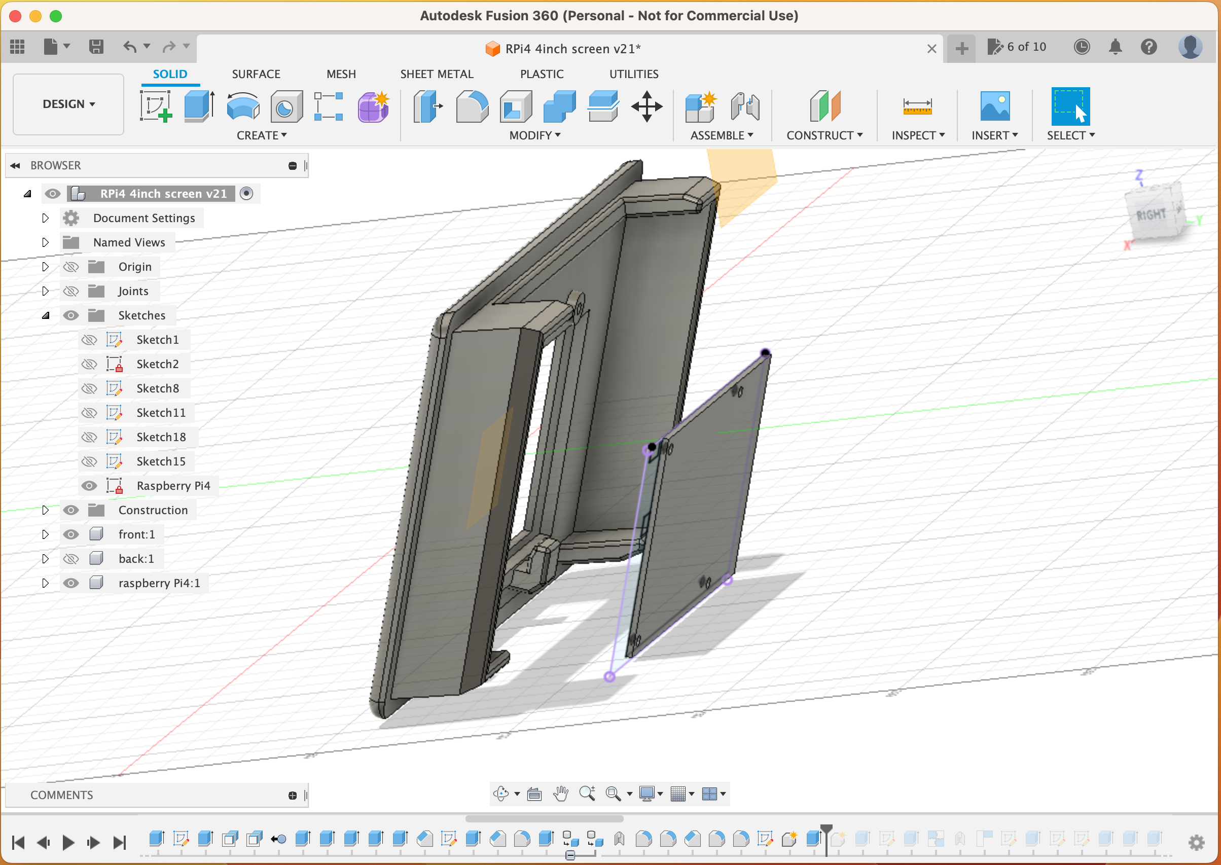Viewport: 1221px width, 865px height.
Task: Expand the Construction folder
Action: [44, 509]
